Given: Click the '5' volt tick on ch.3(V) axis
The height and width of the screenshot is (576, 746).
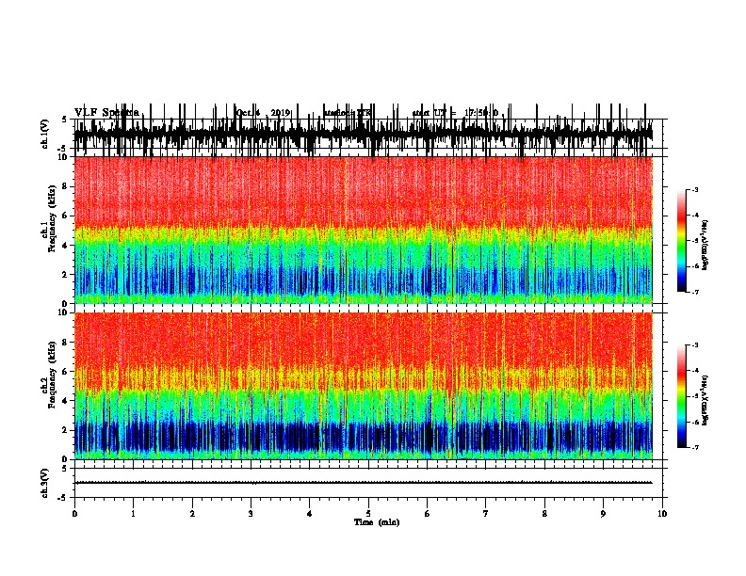Looking at the screenshot, I should pyautogui.click(x=64, y=469).
